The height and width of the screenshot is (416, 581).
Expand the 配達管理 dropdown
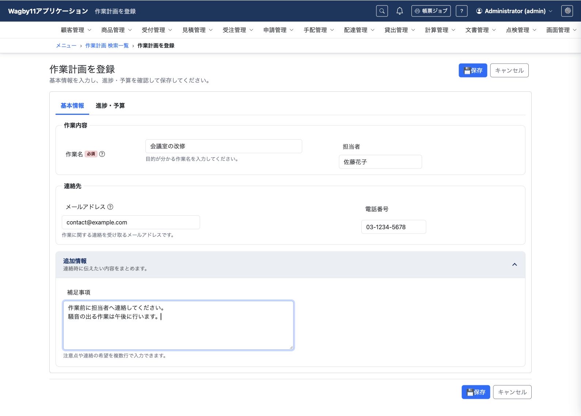359,30
